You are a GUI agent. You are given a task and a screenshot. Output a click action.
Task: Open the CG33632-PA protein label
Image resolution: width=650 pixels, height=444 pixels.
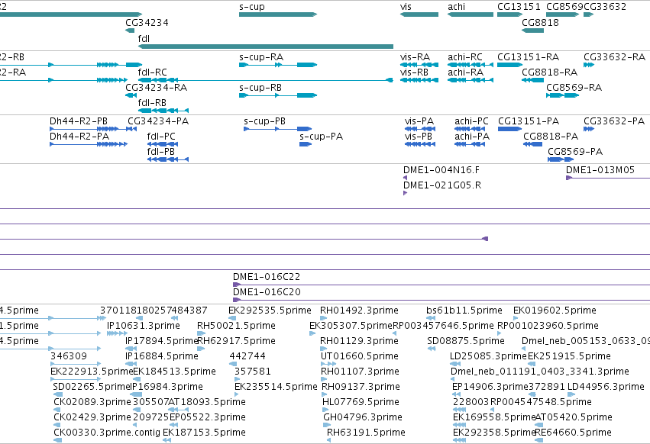(614, 121)
